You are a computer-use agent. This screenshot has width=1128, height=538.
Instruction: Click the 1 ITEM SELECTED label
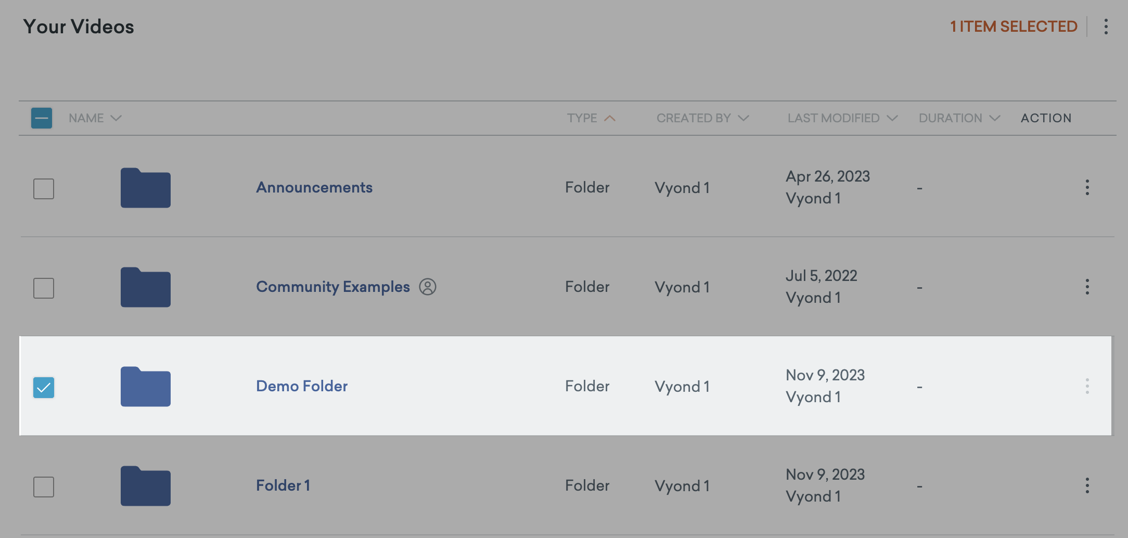point(1014,26)
